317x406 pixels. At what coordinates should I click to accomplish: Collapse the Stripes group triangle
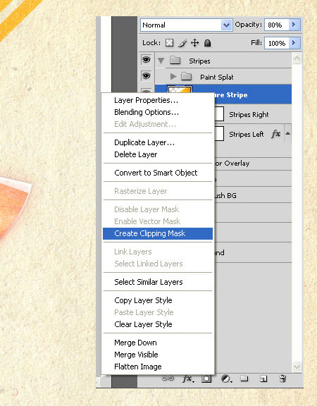point(161,61)
